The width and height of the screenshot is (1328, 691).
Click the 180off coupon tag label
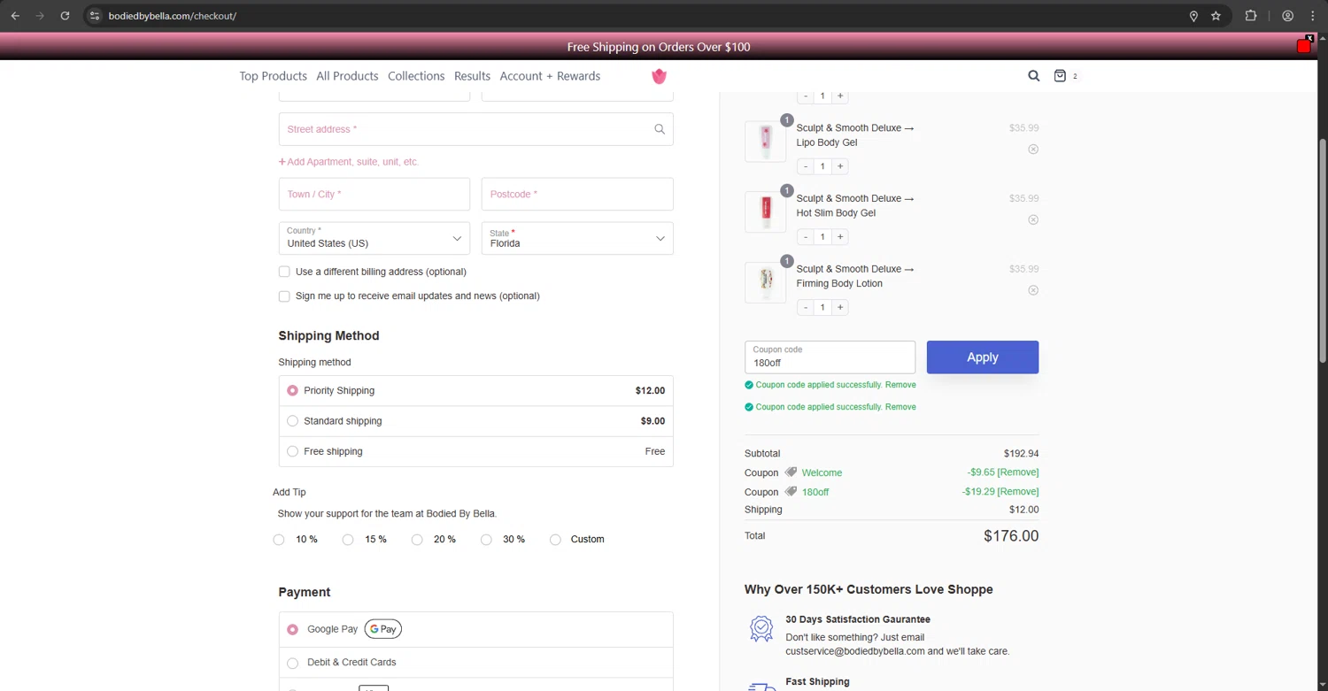pyautogui.click(x=815, y=492)
